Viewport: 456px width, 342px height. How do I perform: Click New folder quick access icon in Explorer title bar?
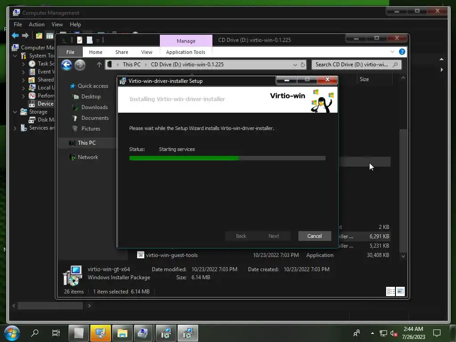[x=90, y=40]
